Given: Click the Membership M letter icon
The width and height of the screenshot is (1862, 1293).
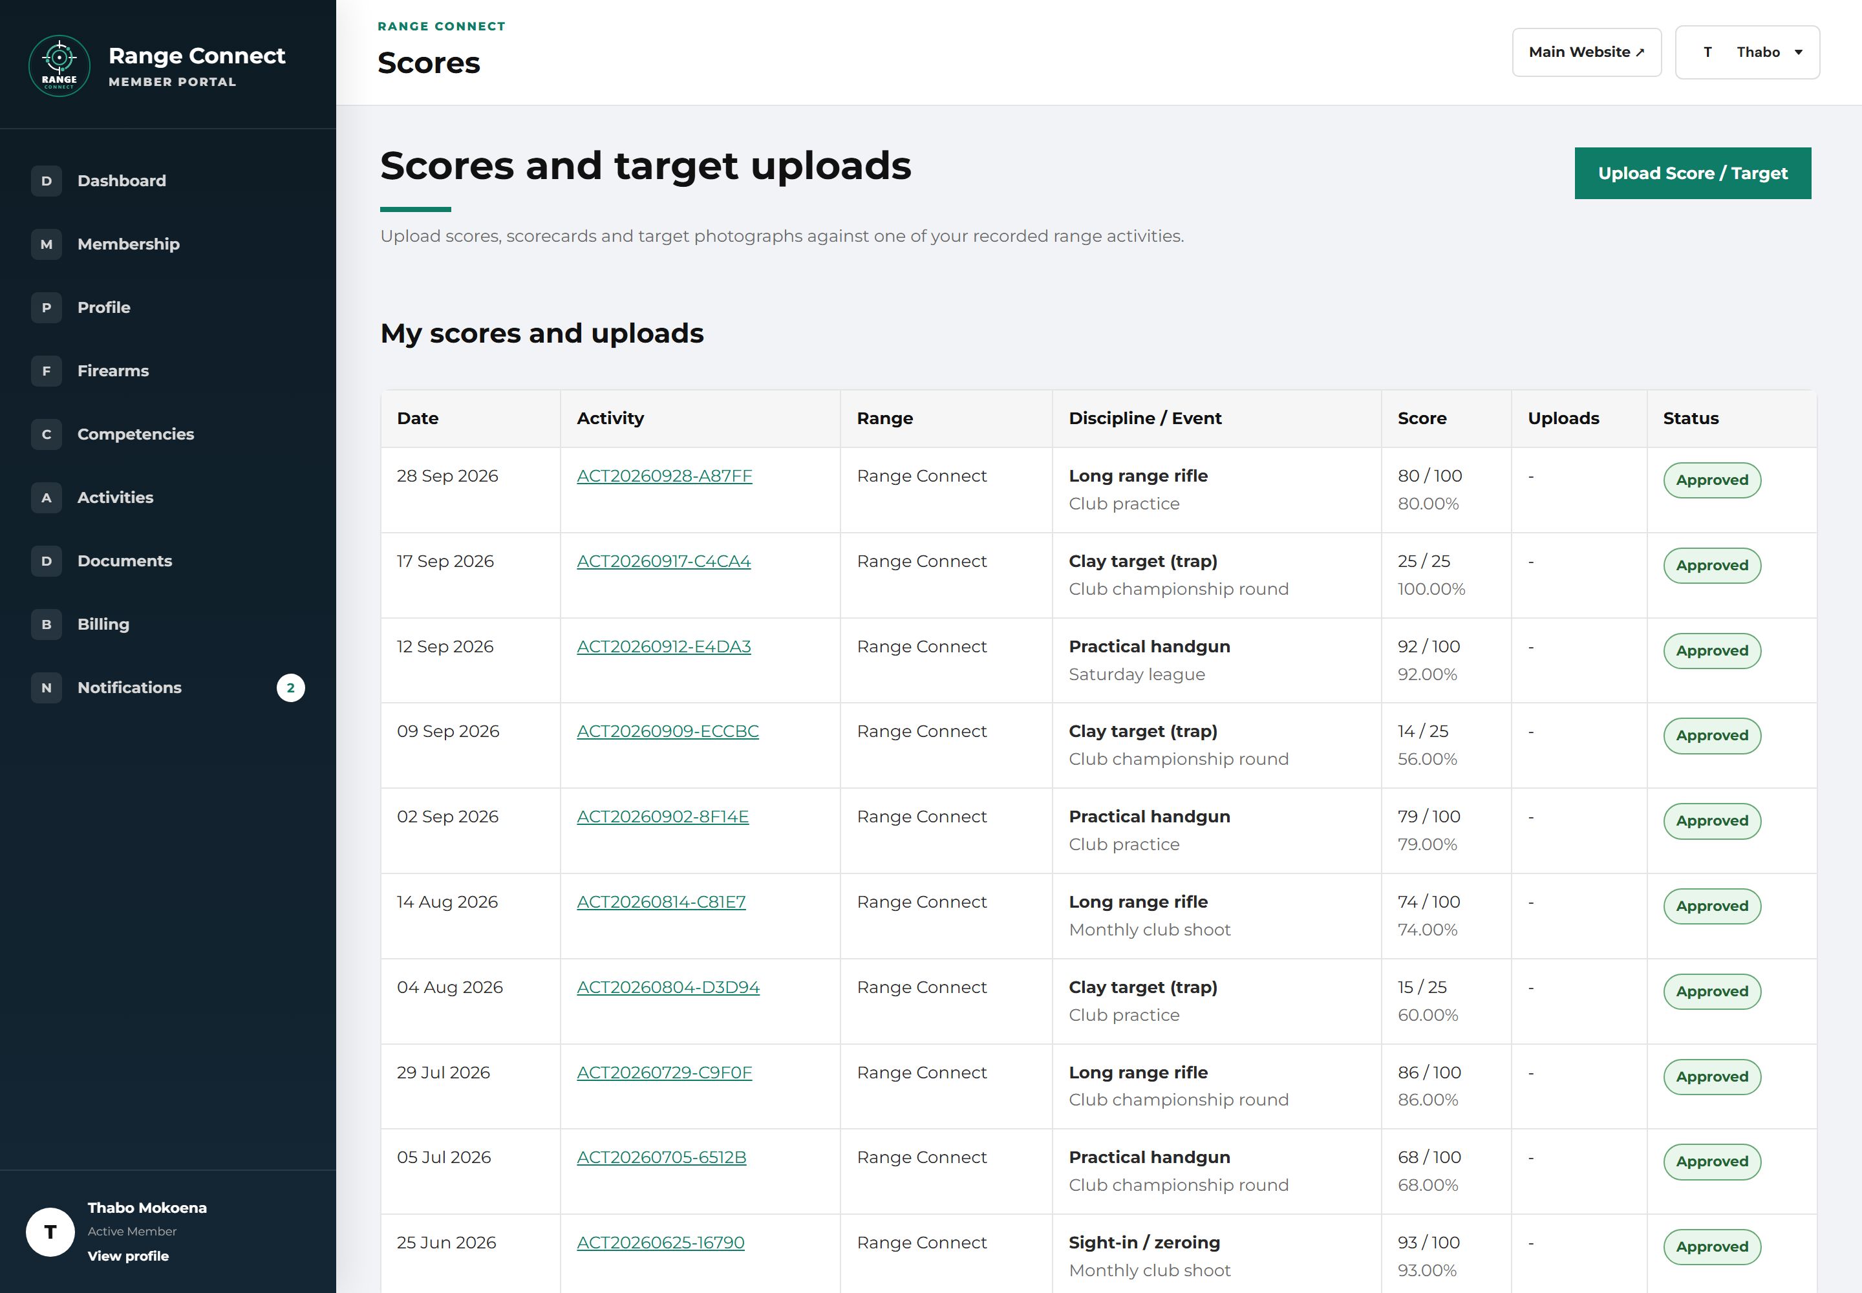Looking at the screenshot, I should click(46, 244).
